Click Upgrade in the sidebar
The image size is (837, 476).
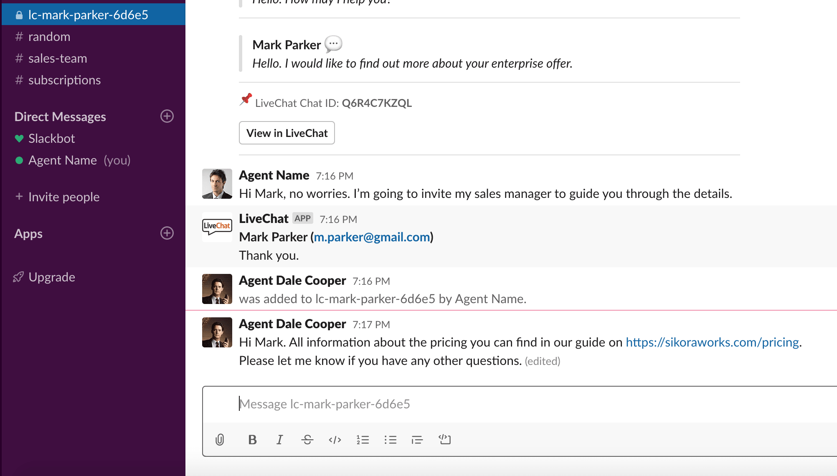[52, 277]
